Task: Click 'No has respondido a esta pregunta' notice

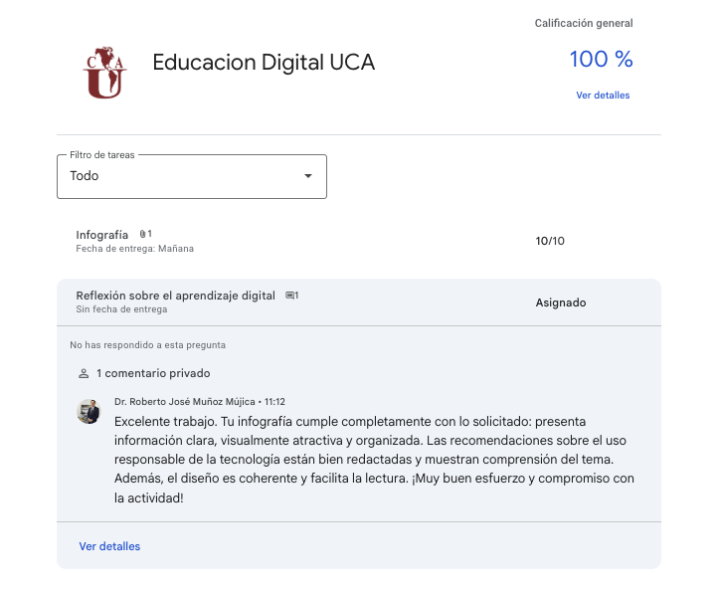Action: click(147, 345)
